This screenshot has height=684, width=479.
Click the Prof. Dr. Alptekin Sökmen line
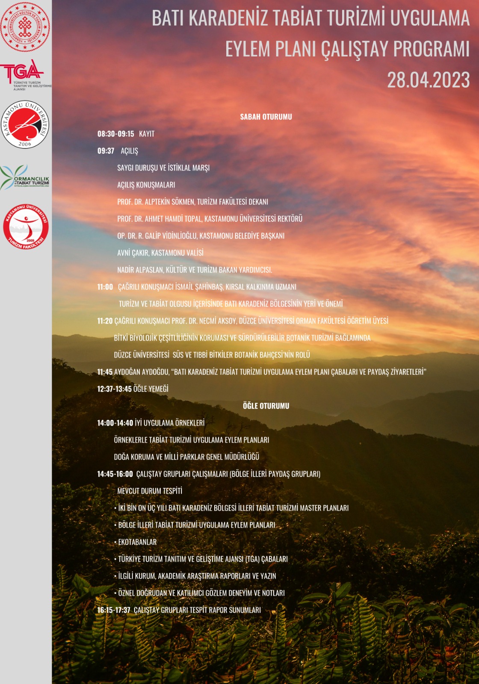(193, 202)
